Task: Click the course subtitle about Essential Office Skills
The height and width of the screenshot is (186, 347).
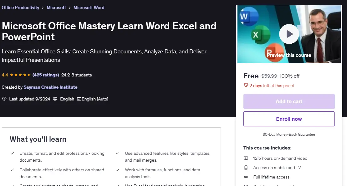Action: (104, 56)
